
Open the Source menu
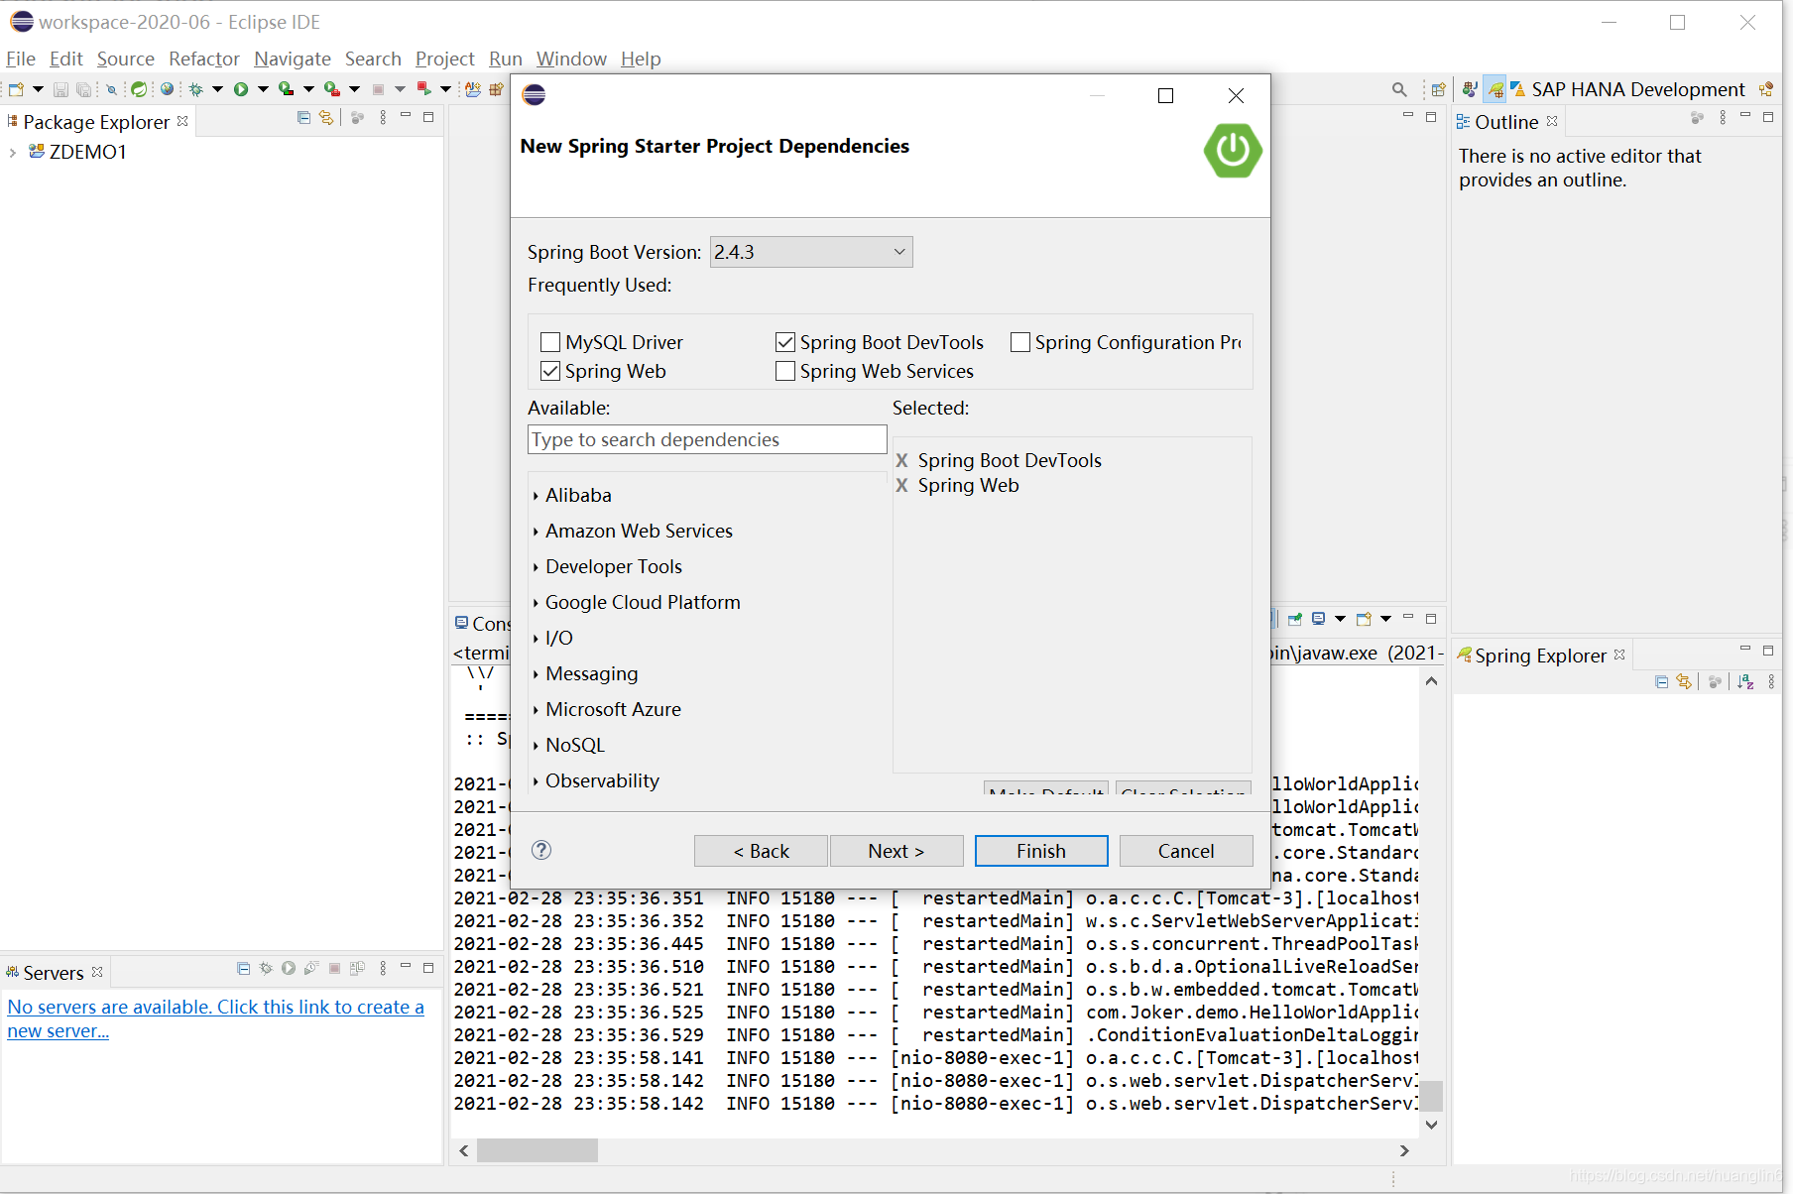125,59
